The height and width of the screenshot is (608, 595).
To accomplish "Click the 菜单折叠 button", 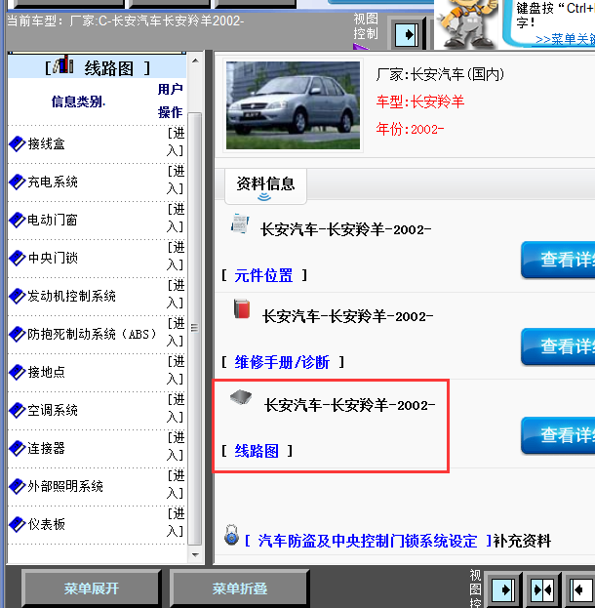I will 240,588.
